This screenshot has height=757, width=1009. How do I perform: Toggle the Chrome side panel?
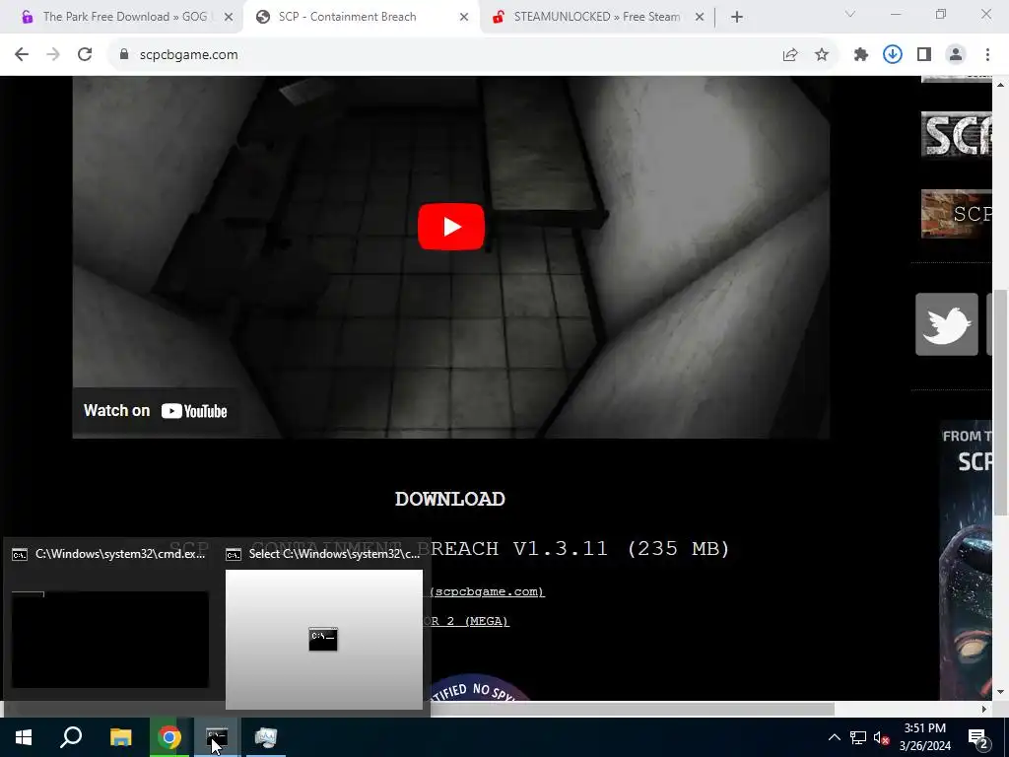[924, 55]
